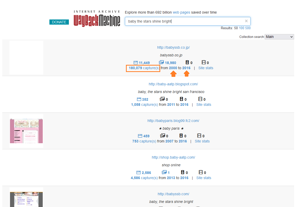Open Site stats for baby-aatp.blogspot.com
The width and height of the screenshot is (300, 207).
pos(203,105)
